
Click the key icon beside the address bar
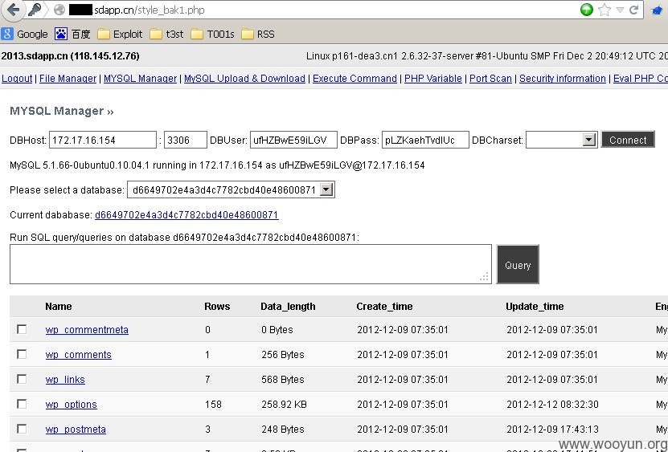tap(35, 10)
